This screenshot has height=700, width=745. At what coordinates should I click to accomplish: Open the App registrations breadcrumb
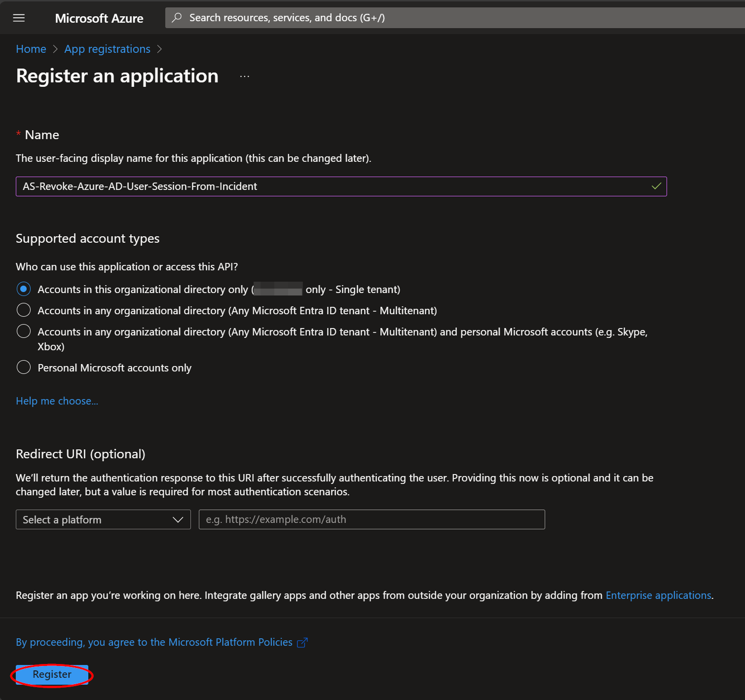pyautogui.click(x=107, y=49)
